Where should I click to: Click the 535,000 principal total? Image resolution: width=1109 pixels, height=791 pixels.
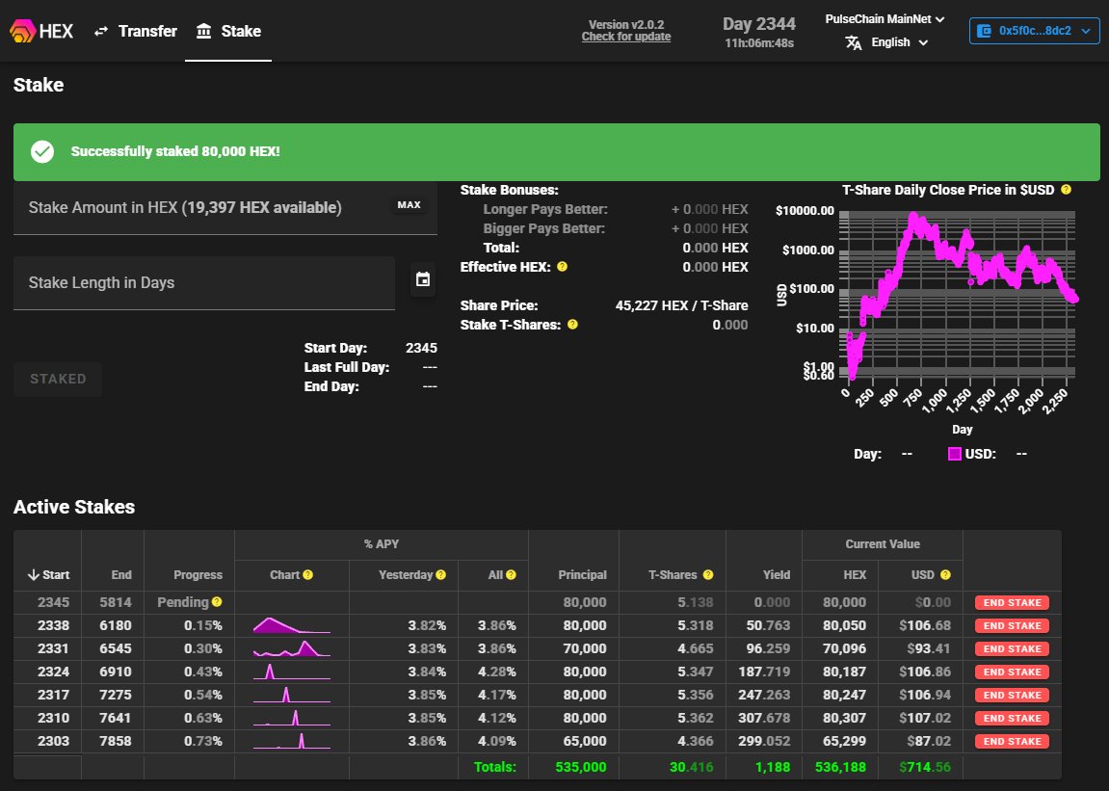tap(581, 767)
